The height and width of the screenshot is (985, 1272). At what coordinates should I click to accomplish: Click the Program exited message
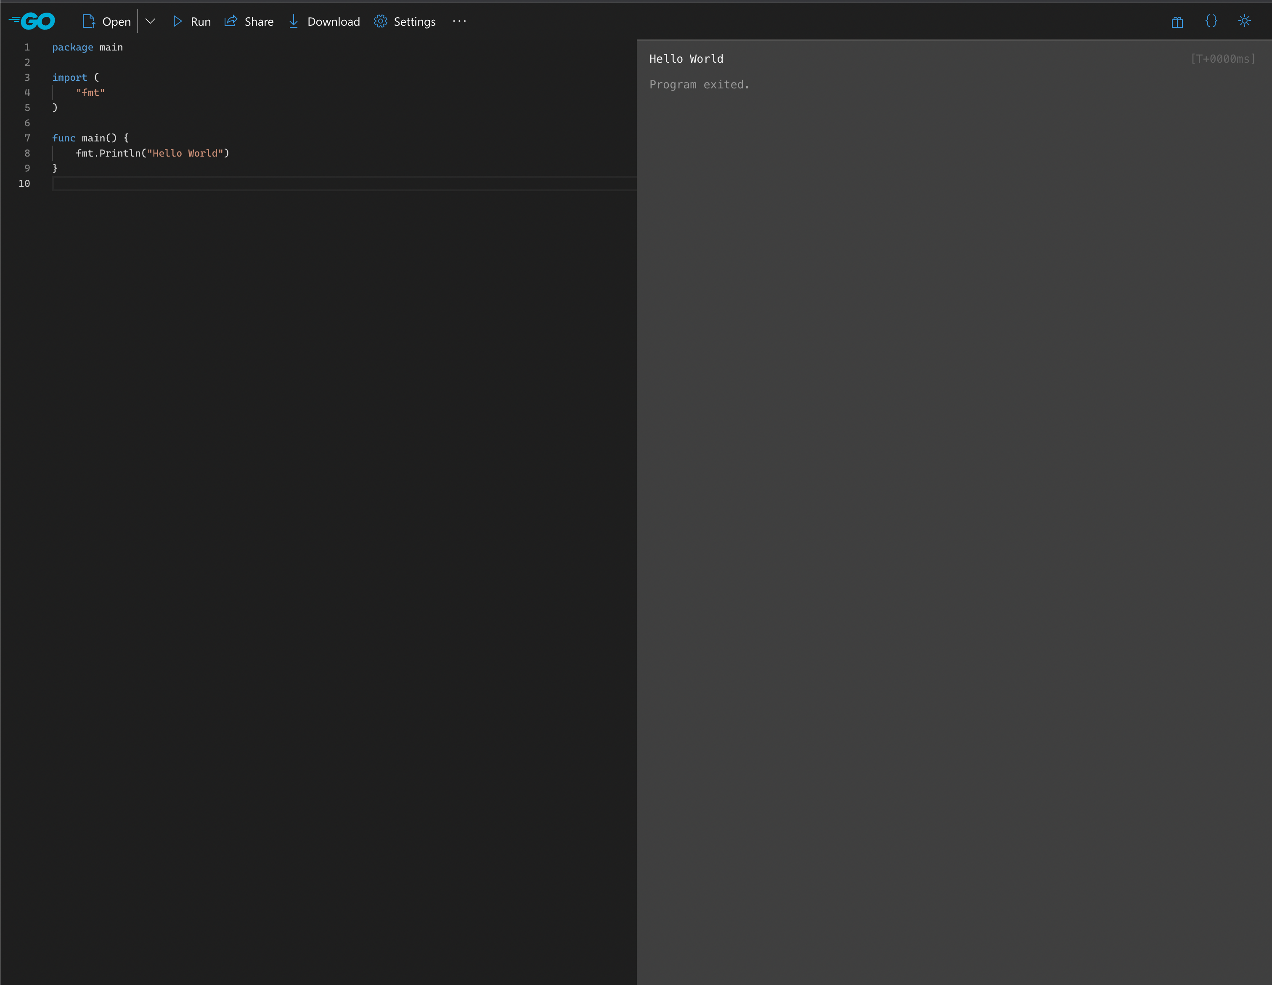click(x=699, y=85)
